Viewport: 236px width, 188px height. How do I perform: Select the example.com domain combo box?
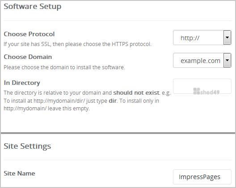pos(202,60)
